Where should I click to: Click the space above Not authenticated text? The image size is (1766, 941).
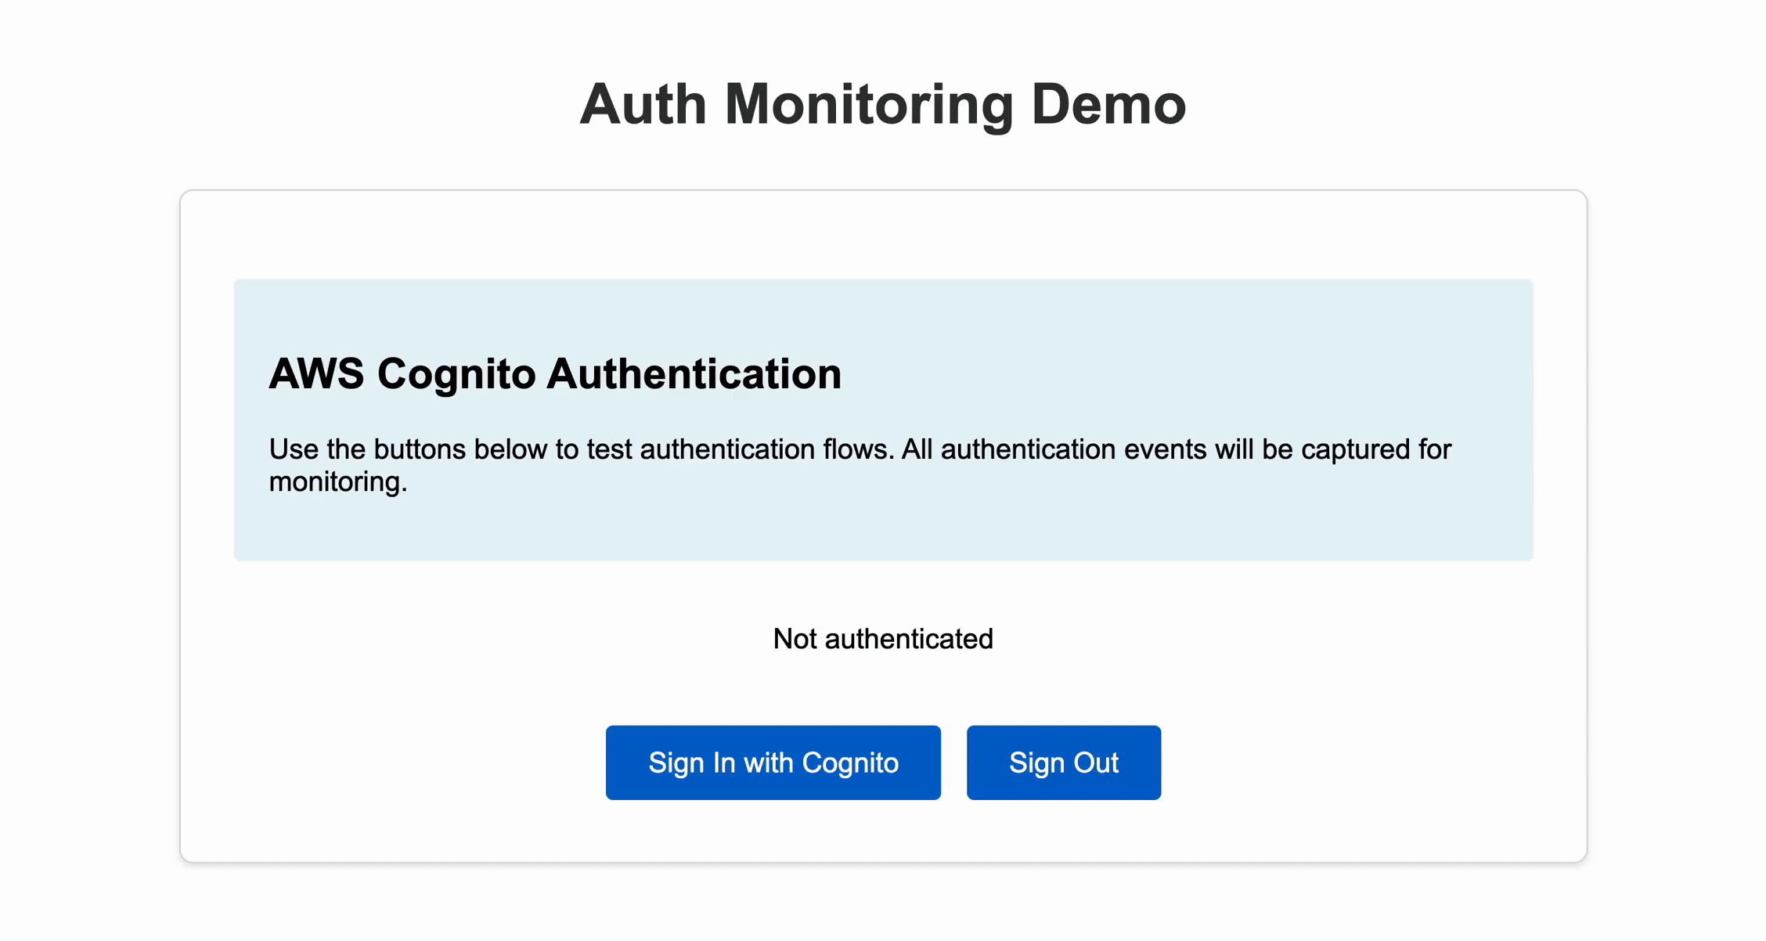click(883, 595)
